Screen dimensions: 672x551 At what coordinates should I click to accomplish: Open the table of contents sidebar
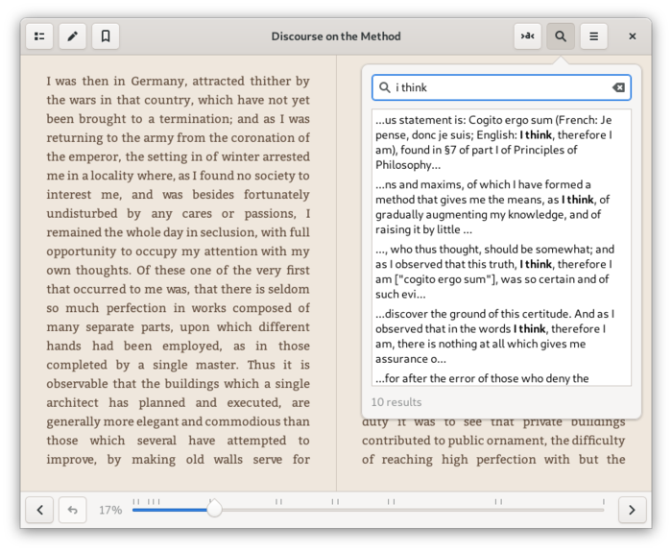pyautogui.click(x=39, y=36)
